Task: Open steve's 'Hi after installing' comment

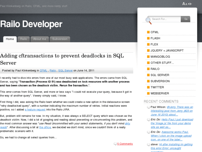Action: coord(172,148)
